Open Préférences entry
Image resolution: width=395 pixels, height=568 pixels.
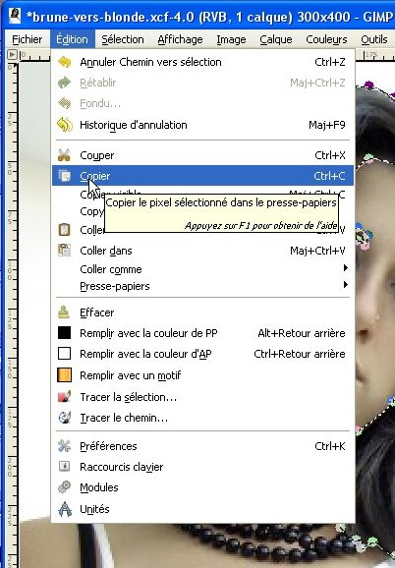click(202, 446)
